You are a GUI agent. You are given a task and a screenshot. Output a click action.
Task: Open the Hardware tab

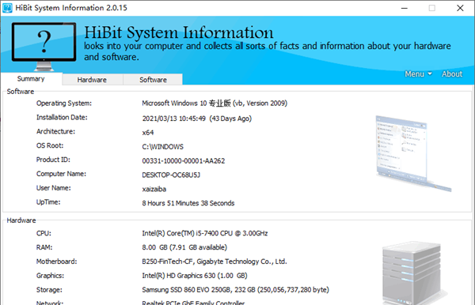tap(92, 80)
